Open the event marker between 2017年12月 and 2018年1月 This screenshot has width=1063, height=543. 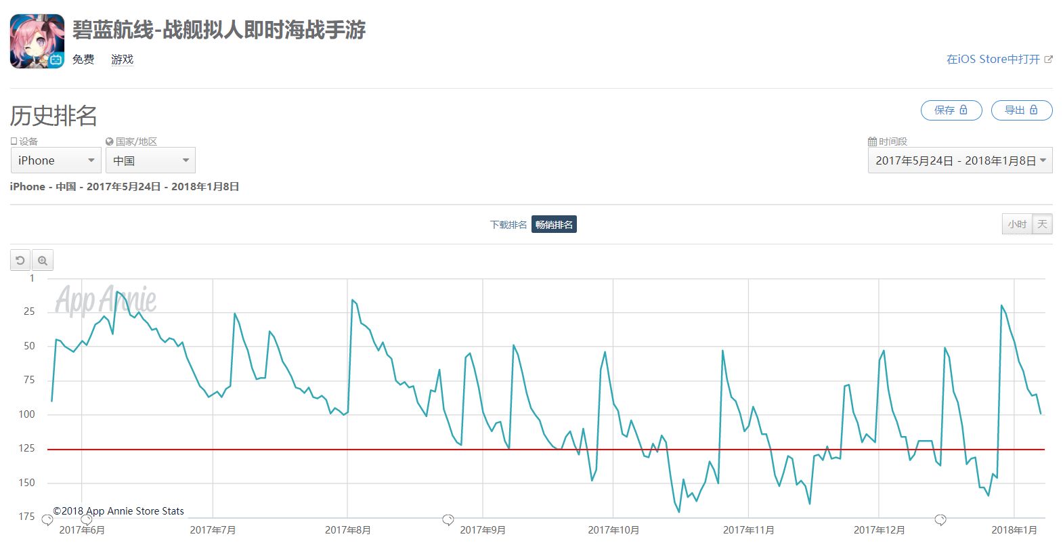pyautogui.click(x=940, y=520)
